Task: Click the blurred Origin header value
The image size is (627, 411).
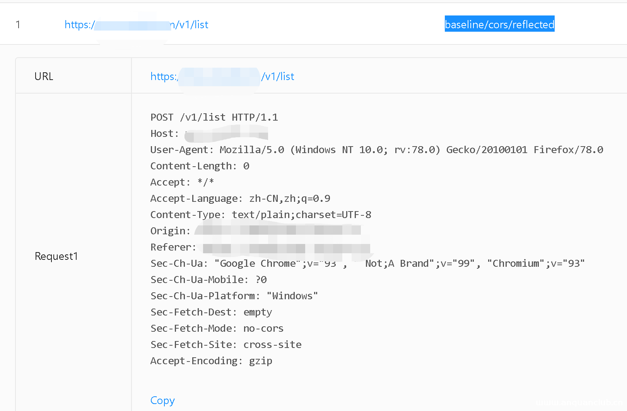Action: 278,231
